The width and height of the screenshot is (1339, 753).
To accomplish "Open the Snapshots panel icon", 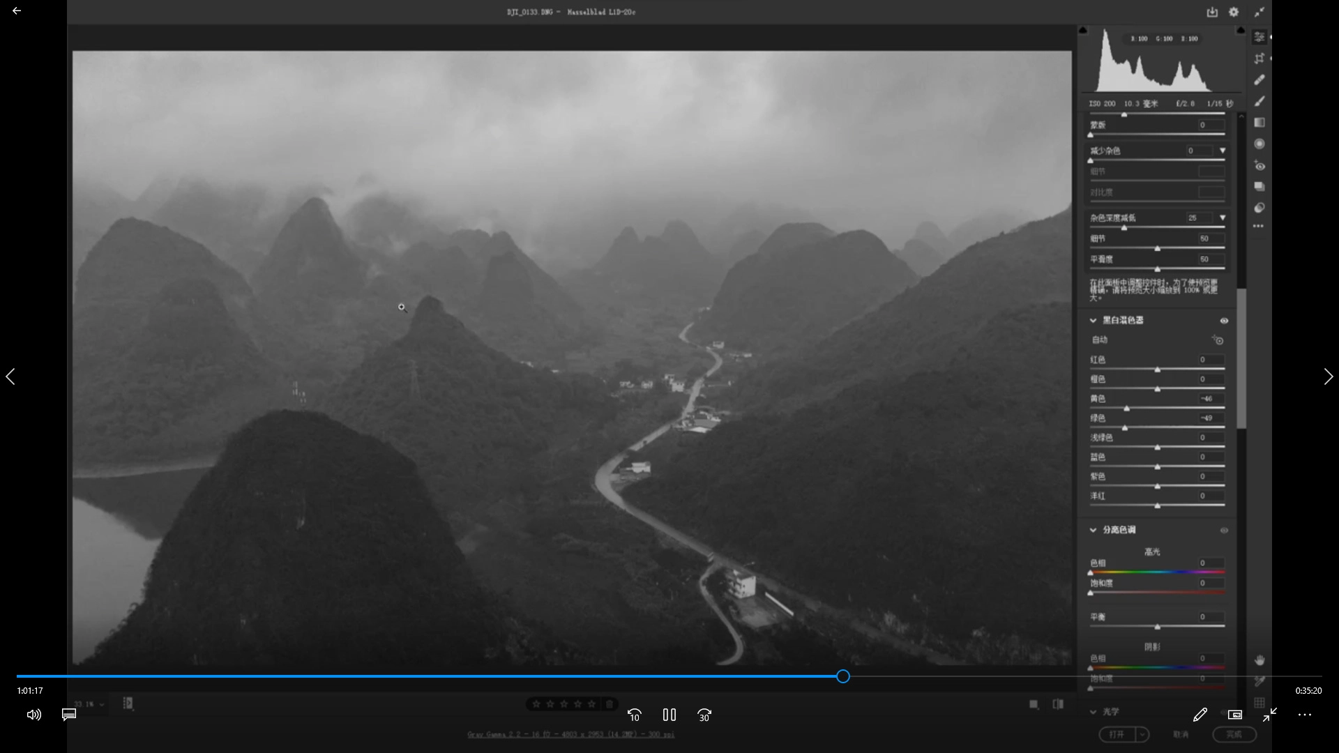I will click(1259, 187).
